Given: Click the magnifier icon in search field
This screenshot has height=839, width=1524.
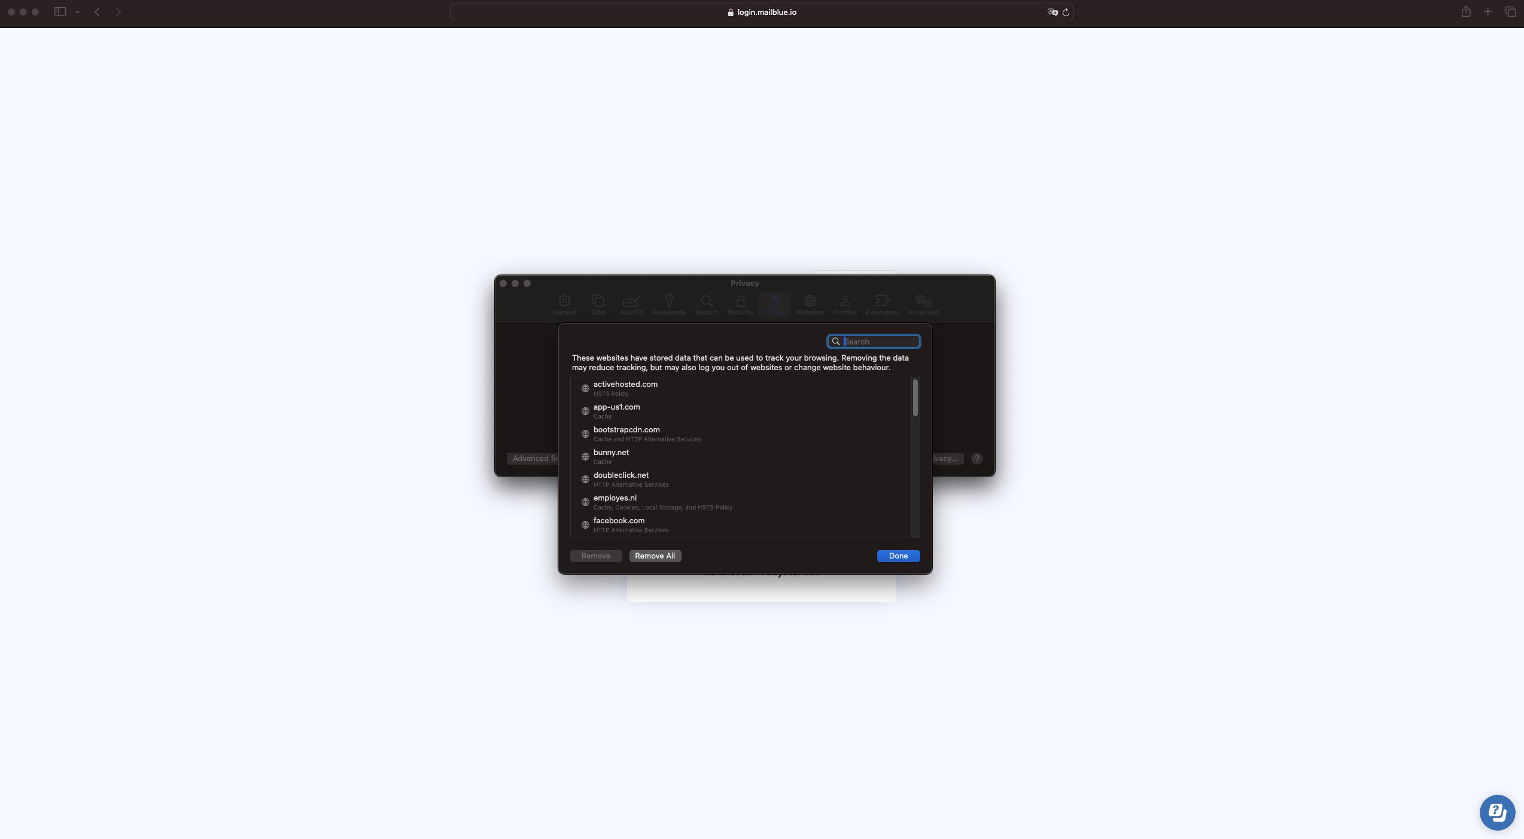Looking at the screenshot, I should click(x=836, y=341).
